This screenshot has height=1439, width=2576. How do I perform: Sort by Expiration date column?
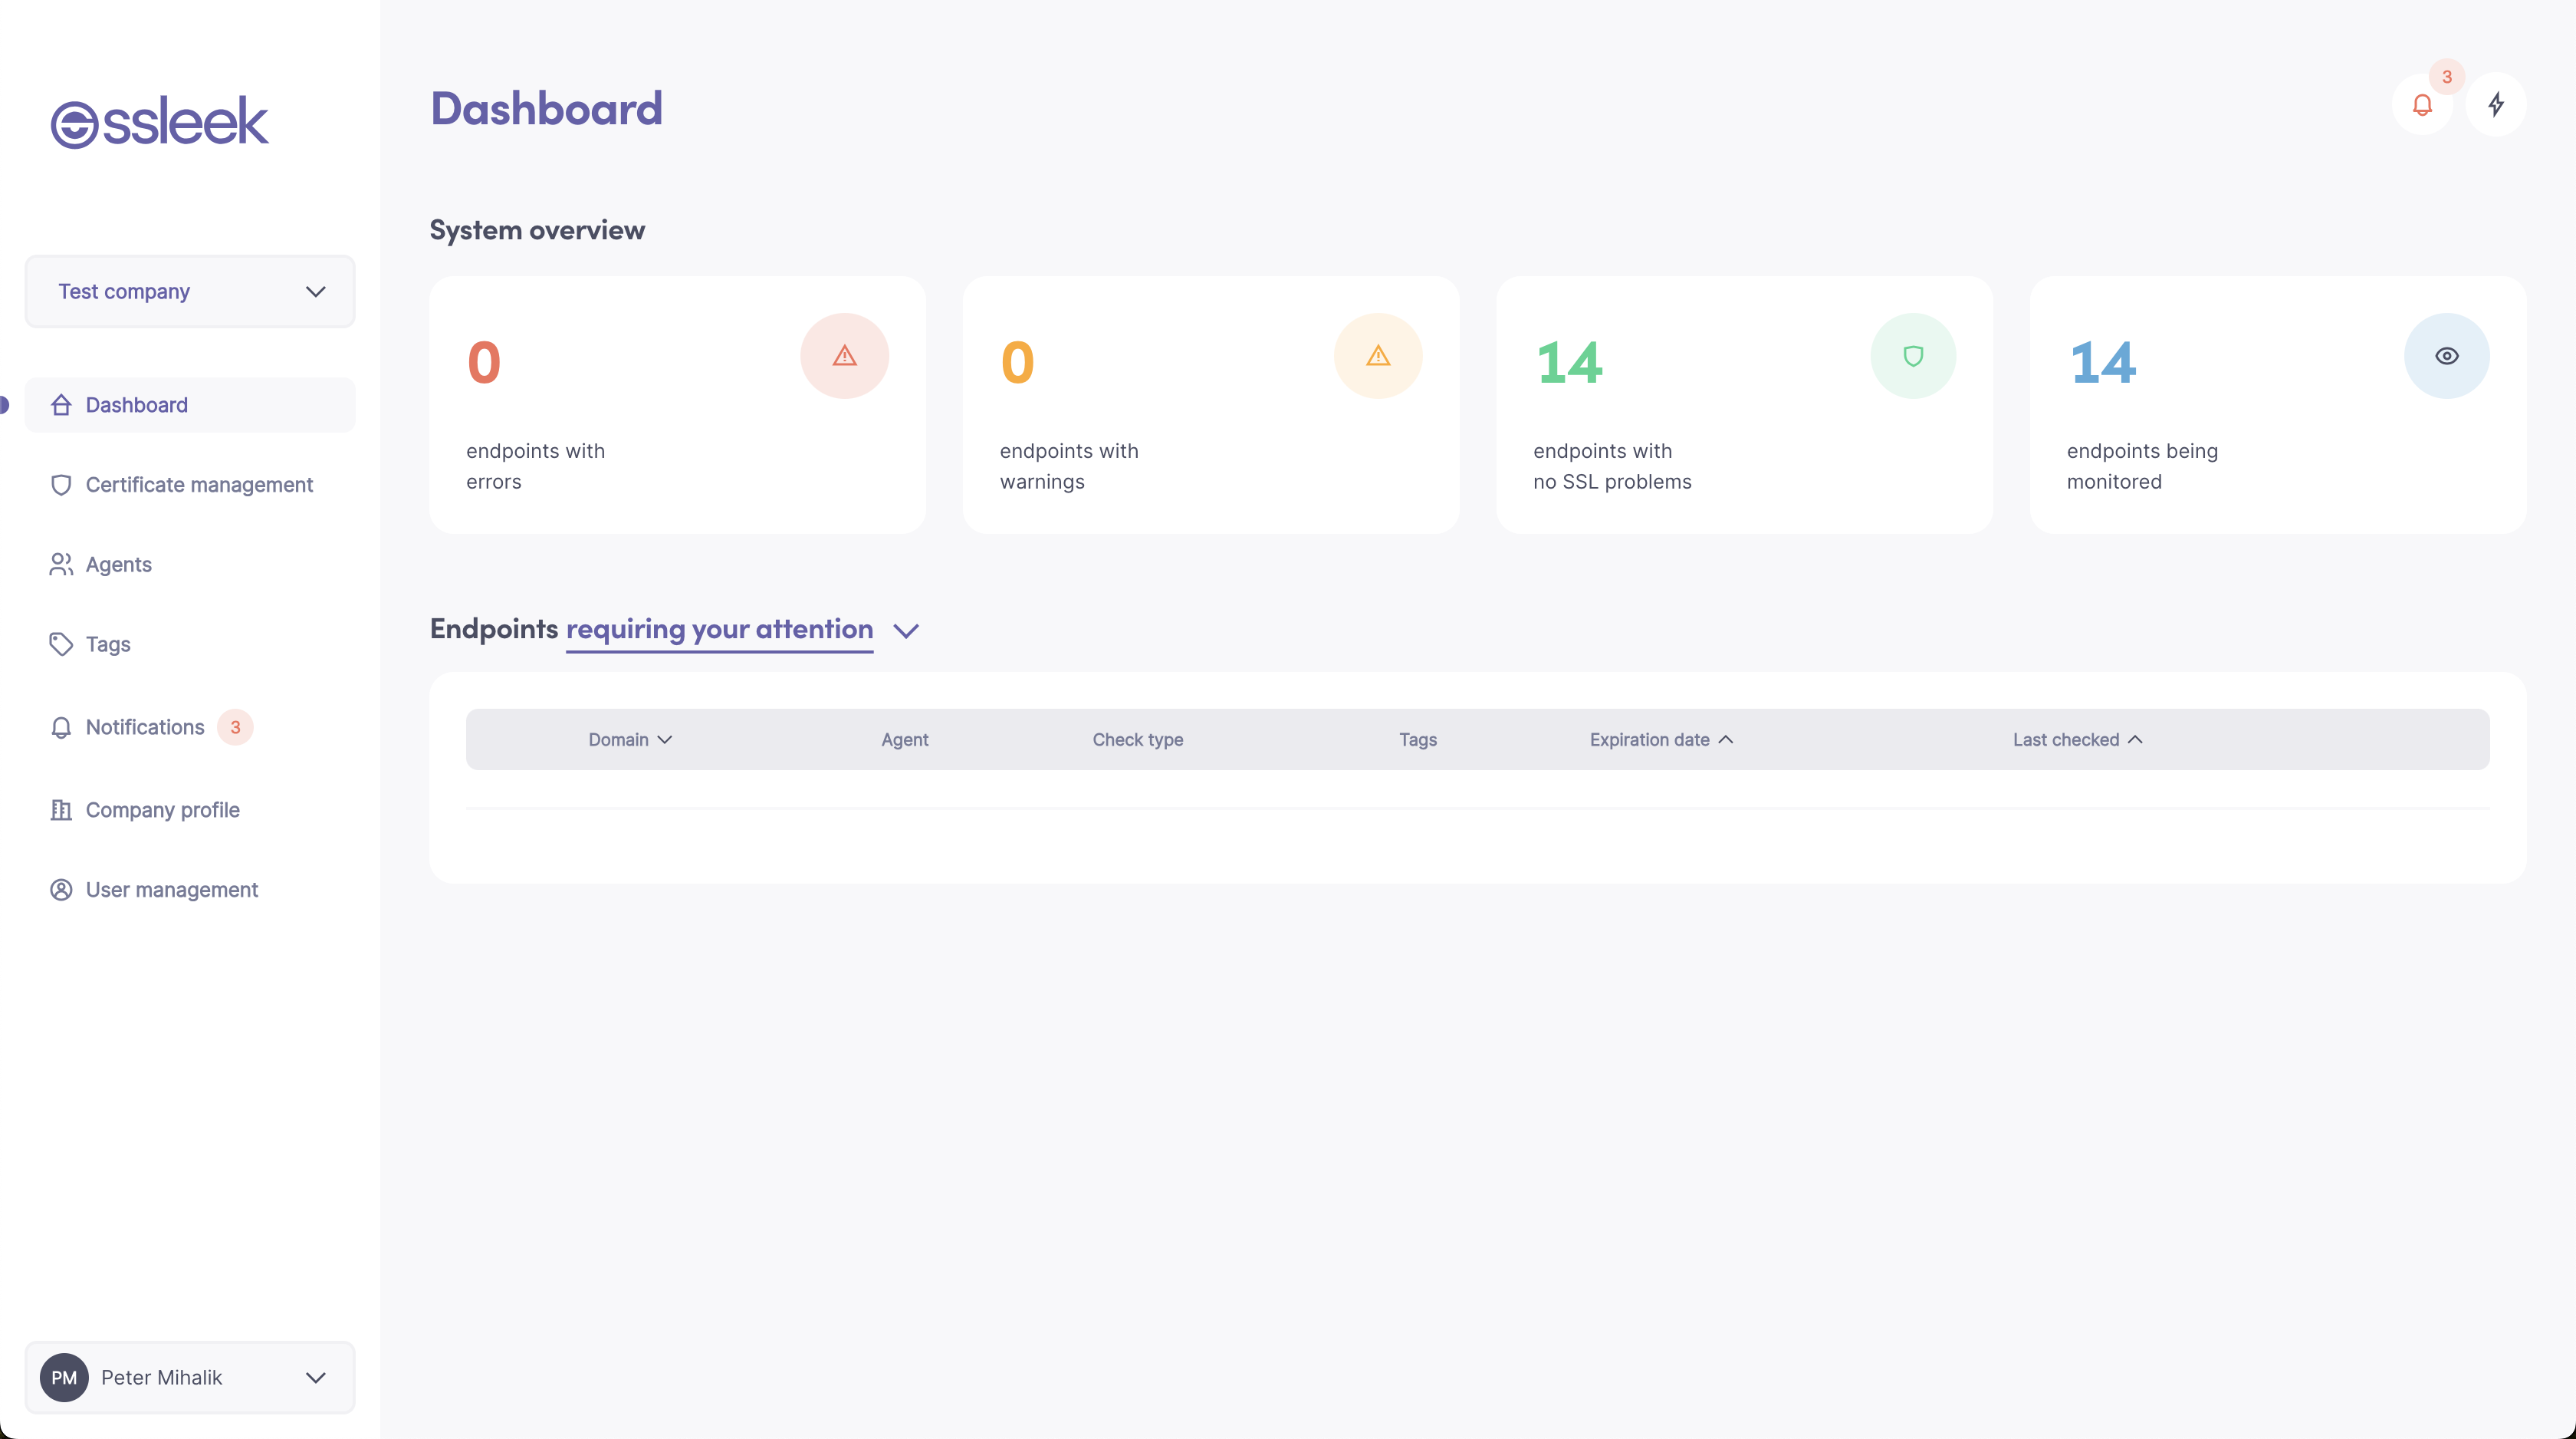pos(1660,739)
